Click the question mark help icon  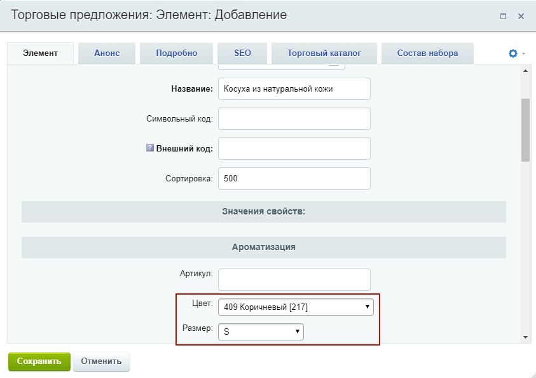149,148
